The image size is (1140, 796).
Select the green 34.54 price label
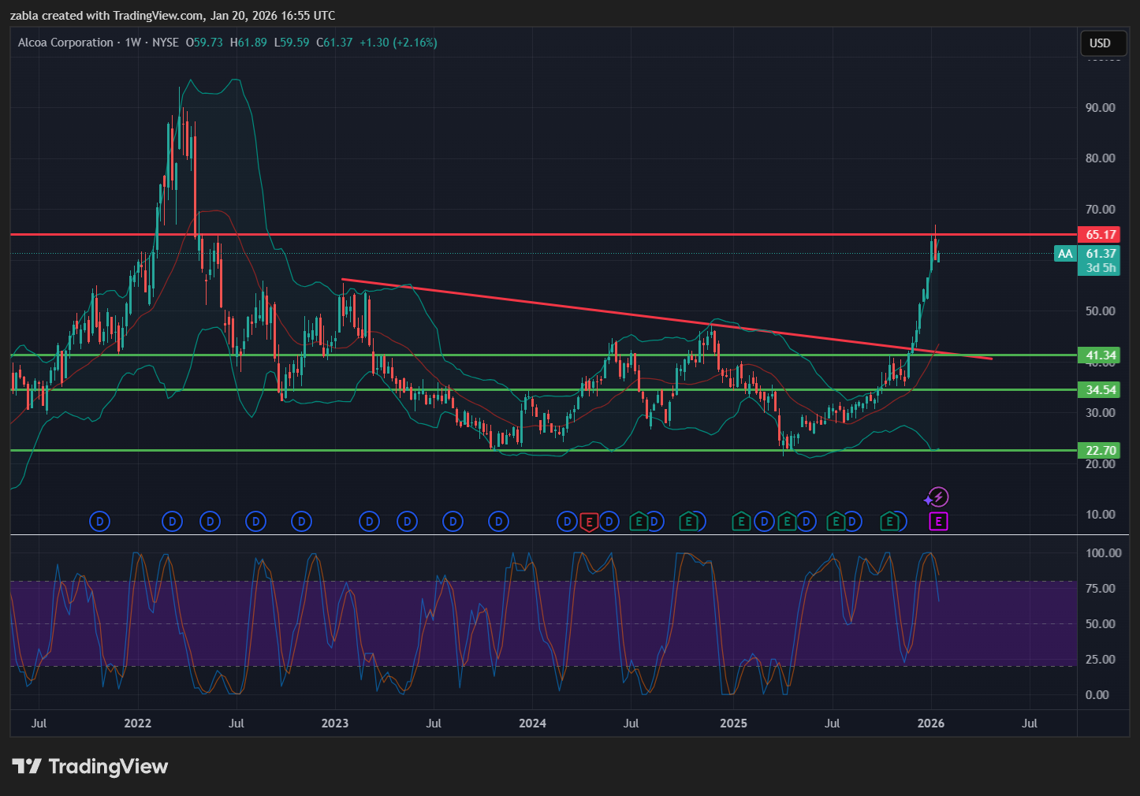(1101, 390)
